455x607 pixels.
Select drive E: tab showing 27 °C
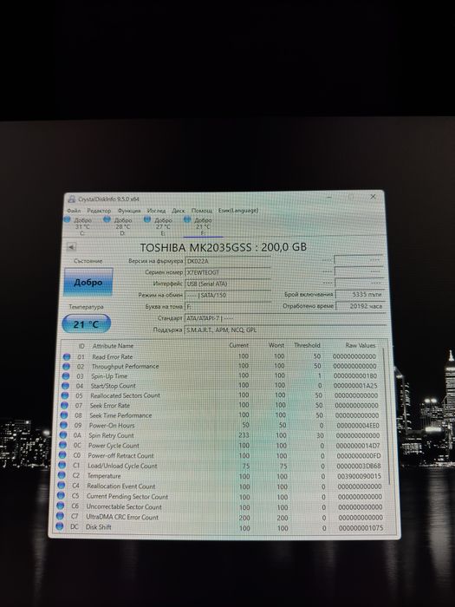(159, 226)
